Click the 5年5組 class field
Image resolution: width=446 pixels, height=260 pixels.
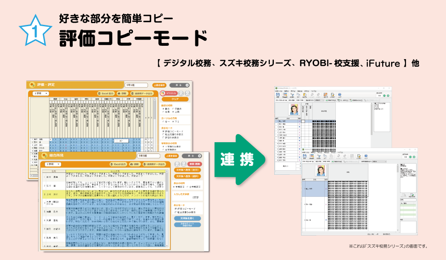(149, 156)
